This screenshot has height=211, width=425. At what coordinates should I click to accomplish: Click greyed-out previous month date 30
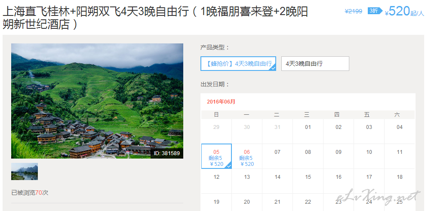tap(246, 131)
